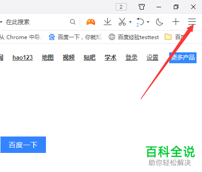
Task: Expand the screenshot tool dropdown arrow
Action: (130, 22)
